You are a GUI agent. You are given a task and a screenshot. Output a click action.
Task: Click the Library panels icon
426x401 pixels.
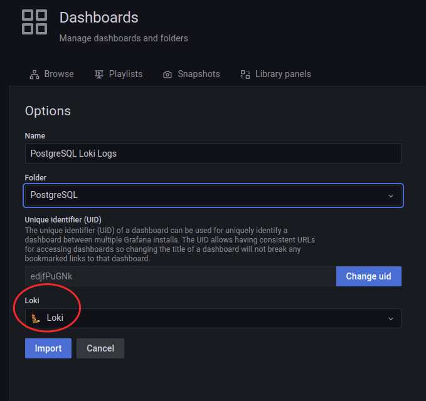[x=245, y=75]
